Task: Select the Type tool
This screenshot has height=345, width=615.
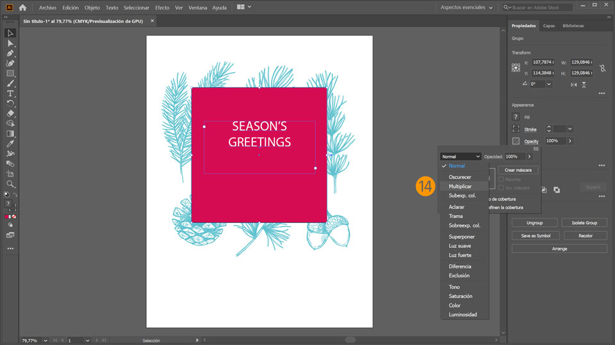Action: [10, 93]
